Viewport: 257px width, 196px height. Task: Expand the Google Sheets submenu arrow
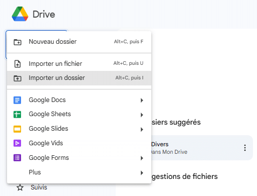[142, 115]
